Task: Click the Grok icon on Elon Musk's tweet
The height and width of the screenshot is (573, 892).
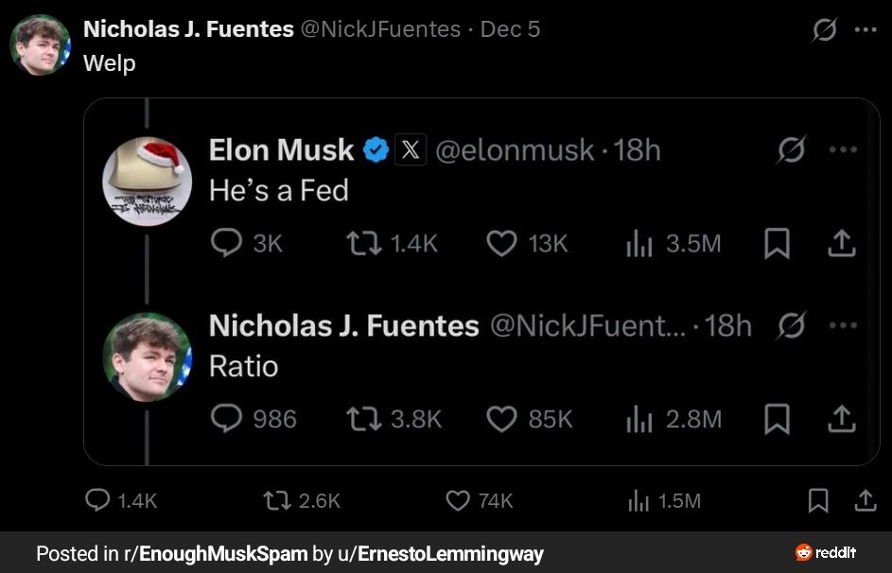Action: pos(791,149)
